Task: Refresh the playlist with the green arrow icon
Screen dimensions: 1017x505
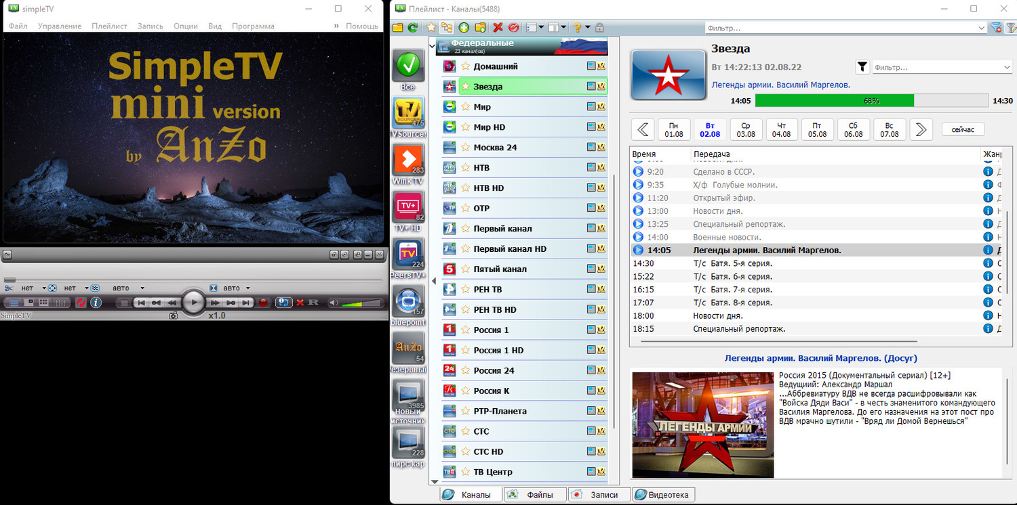Action: pos(413,28)
